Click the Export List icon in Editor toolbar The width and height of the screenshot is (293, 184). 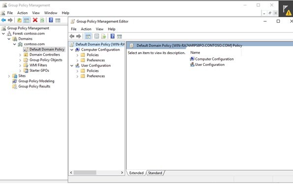pyautogui.click(x=104, y=36)
